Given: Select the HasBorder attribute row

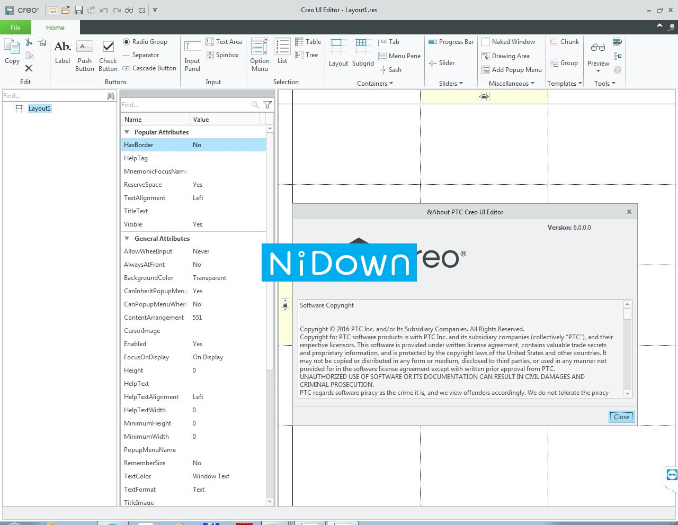Looking at the screenshot, I should [x=193, y=145].
